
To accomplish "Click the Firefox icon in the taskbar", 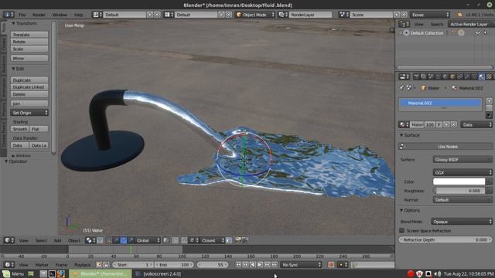I will point(60,274).
